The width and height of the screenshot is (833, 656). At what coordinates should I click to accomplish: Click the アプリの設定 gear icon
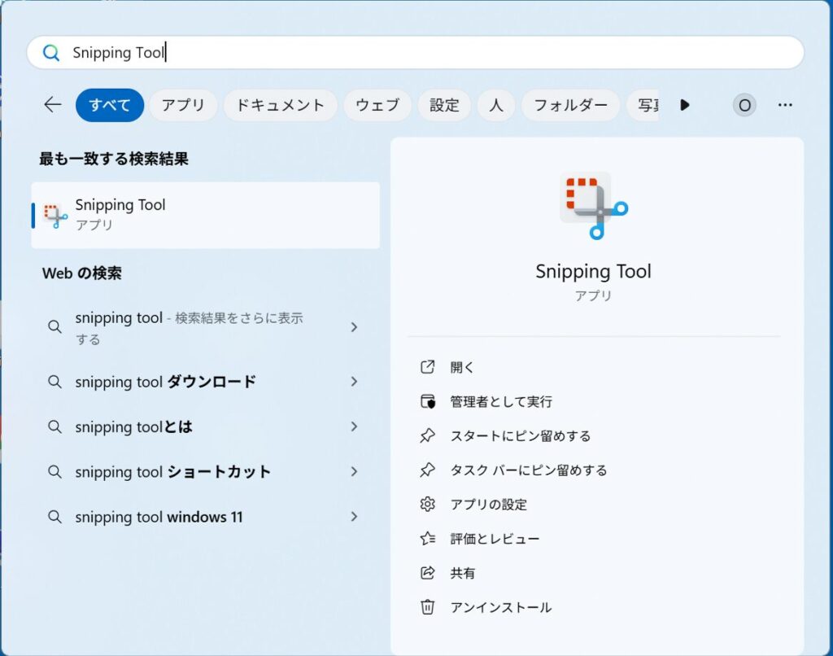pyautogui.click(x=428, y=504)
